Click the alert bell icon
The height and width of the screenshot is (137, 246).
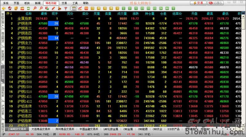coord(59,9)
